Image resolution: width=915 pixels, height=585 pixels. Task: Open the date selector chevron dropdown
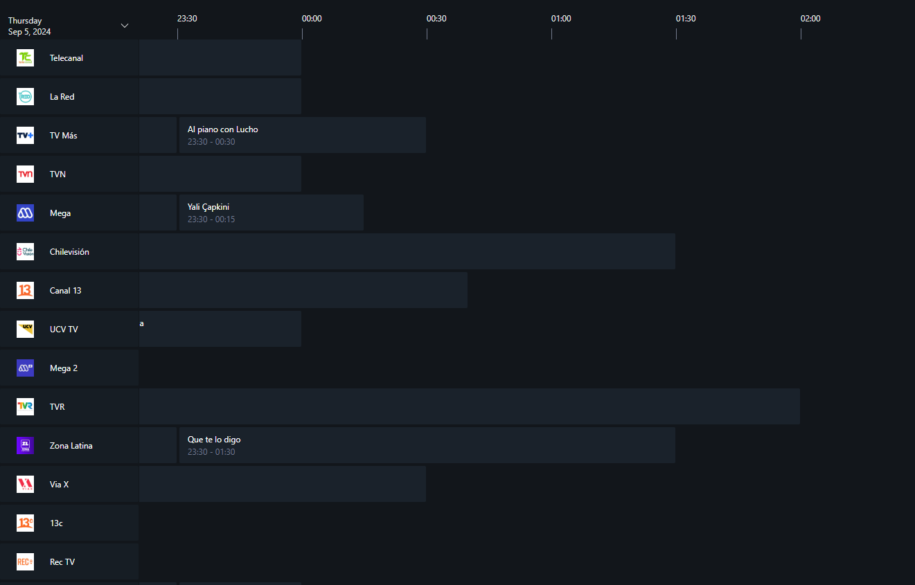tap(125, 26)
